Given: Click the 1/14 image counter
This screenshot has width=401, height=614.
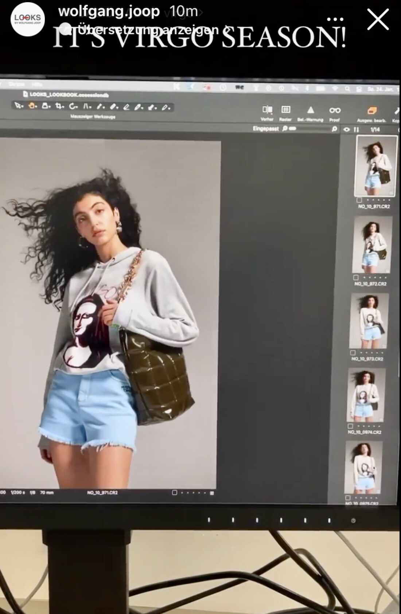Looking at the screenshot, I should [x=375, y=129].
